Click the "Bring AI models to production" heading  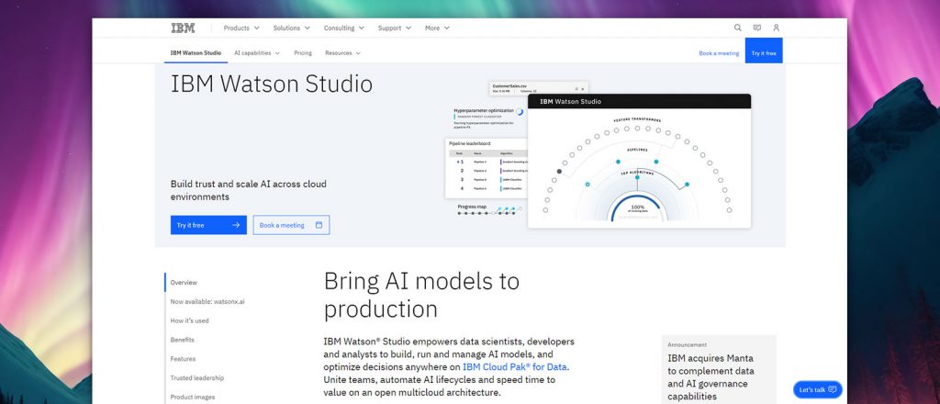click(x=421, y=295)
